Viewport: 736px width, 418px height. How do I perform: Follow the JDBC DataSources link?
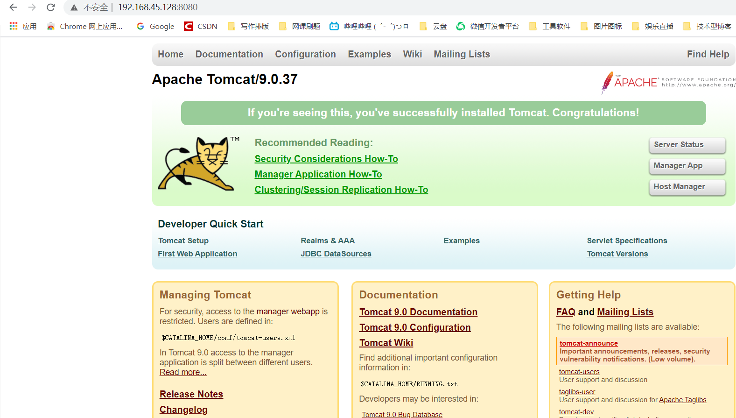click(336, 254)
